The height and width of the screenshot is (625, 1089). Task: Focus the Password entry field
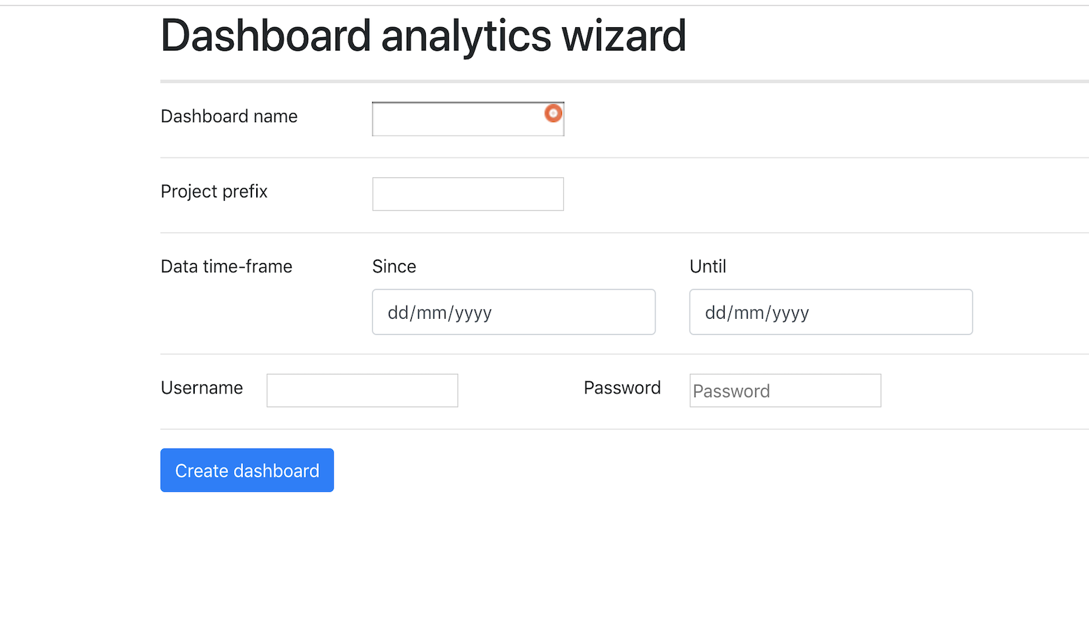785,390
